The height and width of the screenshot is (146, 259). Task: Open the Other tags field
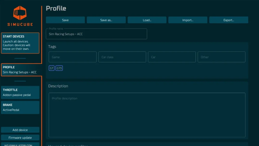coord(221,57)
